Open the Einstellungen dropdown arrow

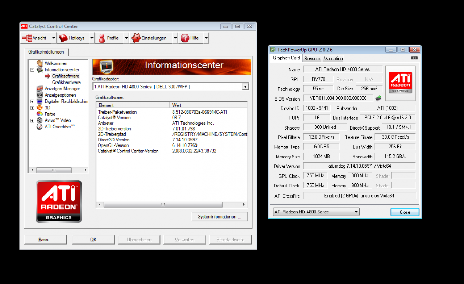(175, 38)
